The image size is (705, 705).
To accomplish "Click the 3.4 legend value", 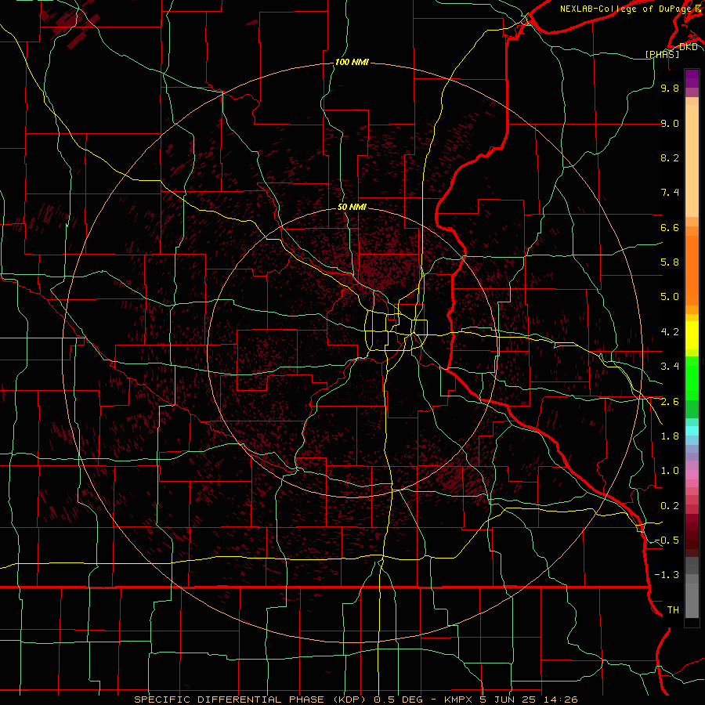I will click(670, 367).
